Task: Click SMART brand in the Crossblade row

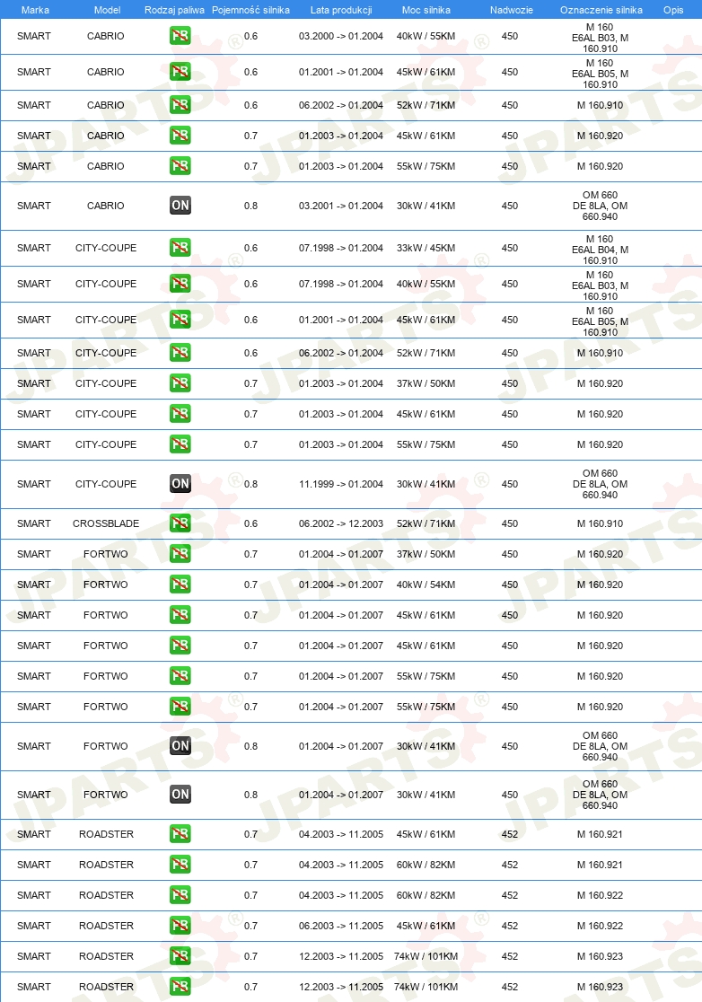Action: (34, 523)
